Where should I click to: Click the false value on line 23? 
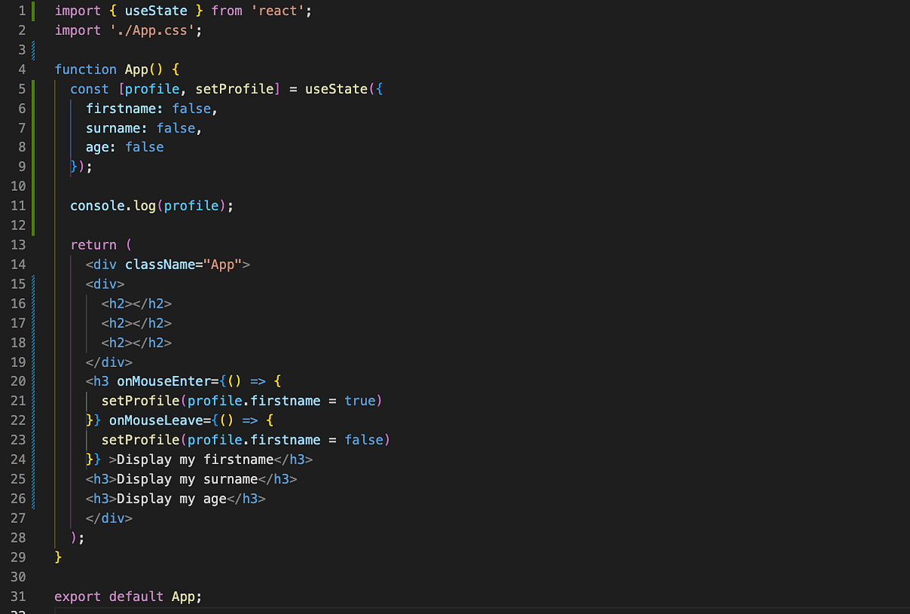click(366, 440)
